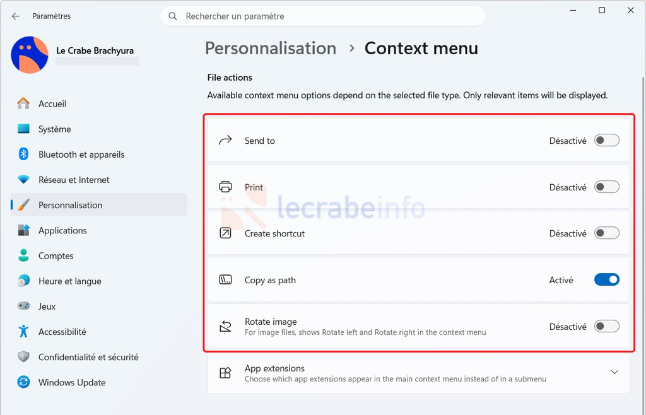Turn off the Copy as path switch

606,280
